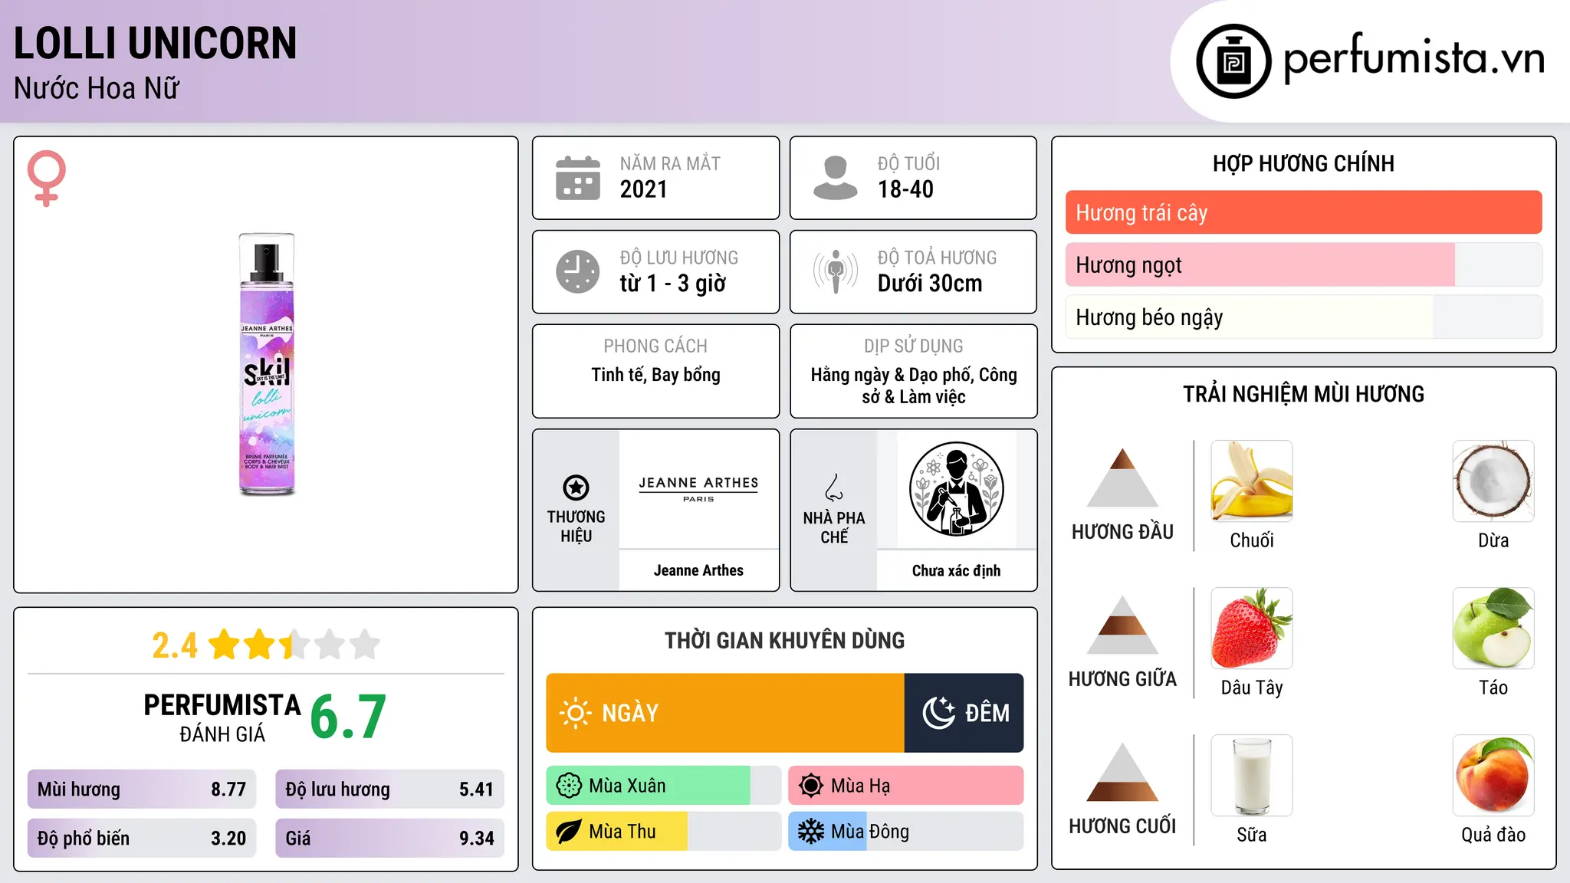Click the flower icon for Mùa Xuân
1570x883 pixels.
coord(569,786)
